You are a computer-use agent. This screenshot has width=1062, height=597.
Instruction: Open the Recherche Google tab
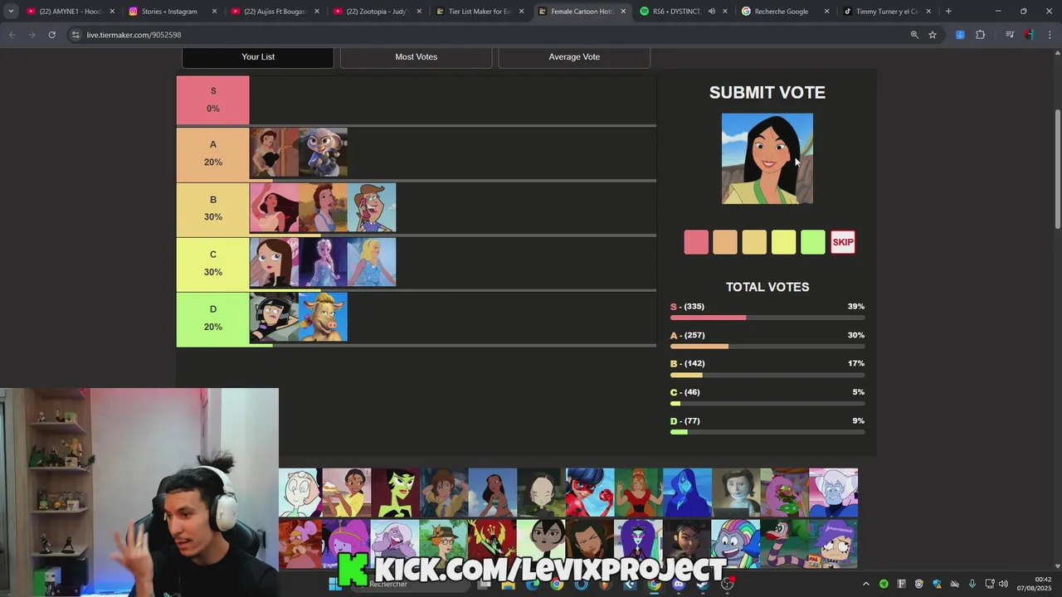pyautogui.click(x=786, y=12)
